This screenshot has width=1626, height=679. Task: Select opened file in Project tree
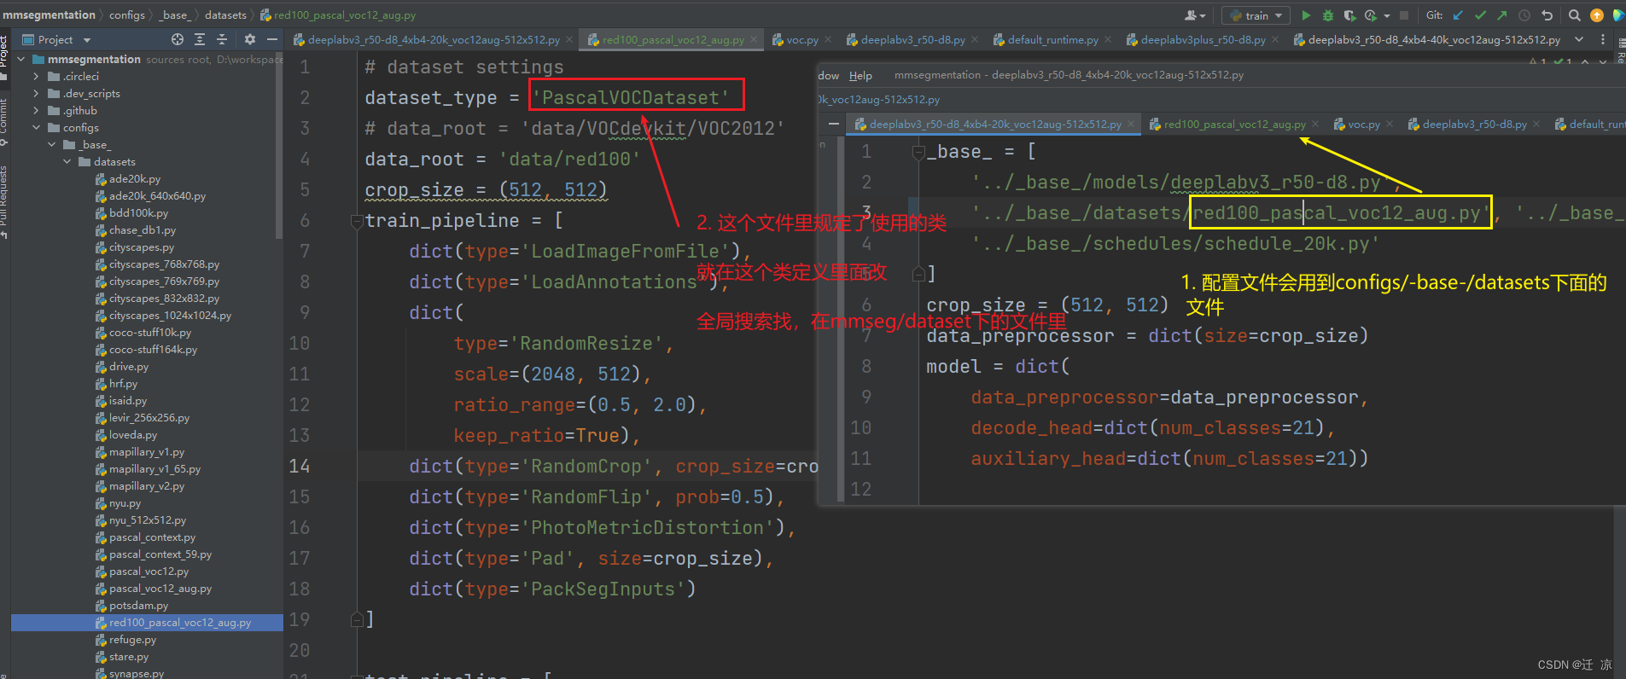tap(178, 39)
